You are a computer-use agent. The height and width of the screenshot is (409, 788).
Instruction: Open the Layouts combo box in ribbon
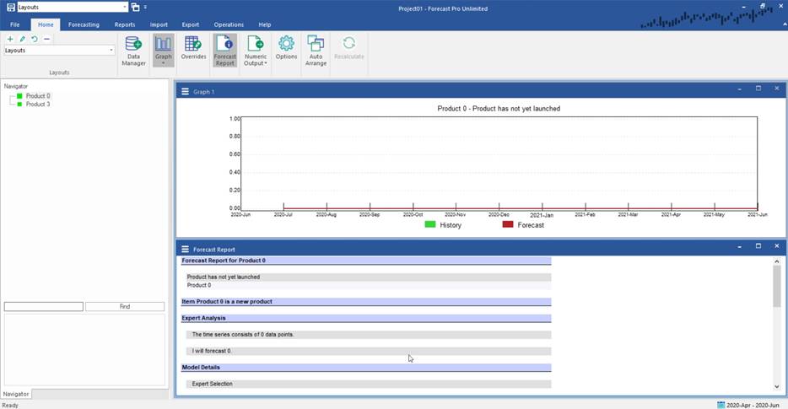click(x=59, y=51)
